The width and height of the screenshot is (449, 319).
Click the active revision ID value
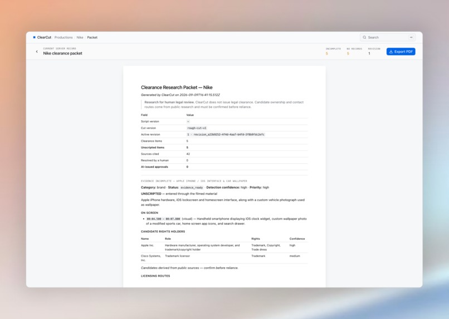[226, 135]
